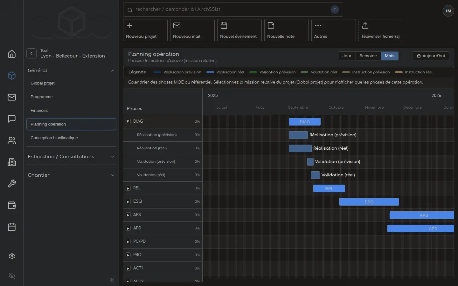Image resolution: width=458 pixels, height=286 pixels.
Task: Create a new project with Nouveau projet
Action: 145,30
